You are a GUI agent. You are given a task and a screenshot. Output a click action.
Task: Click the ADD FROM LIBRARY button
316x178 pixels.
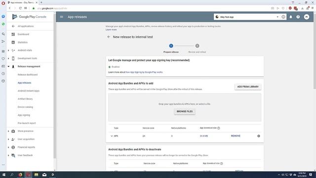tap(248, 87)
